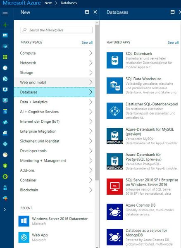The image size is (181, 248).
Task: Click the PostgreSQL VORSCHAU tile icon
Action: [x=114, y=161]
